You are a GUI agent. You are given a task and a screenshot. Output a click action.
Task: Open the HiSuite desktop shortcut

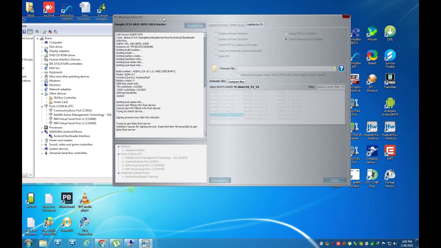[x=372, y=33]
